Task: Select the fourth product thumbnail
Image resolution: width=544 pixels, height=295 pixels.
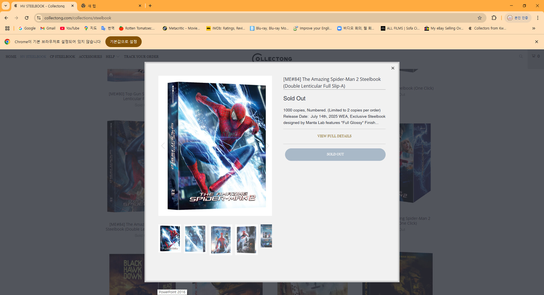Action: pos(246,240)
